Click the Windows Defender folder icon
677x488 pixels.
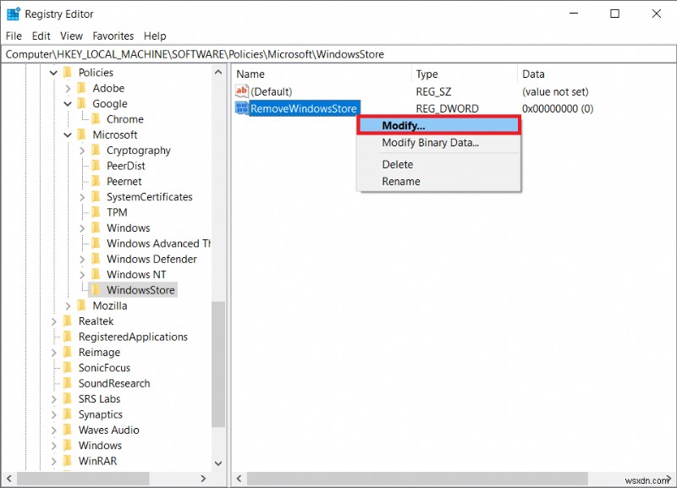[96, 259]
